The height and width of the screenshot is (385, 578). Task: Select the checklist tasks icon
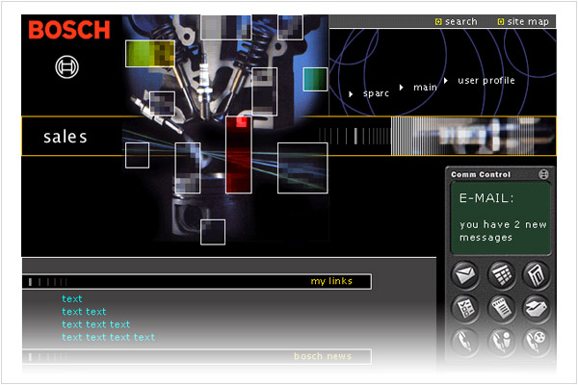pos(466,309)
